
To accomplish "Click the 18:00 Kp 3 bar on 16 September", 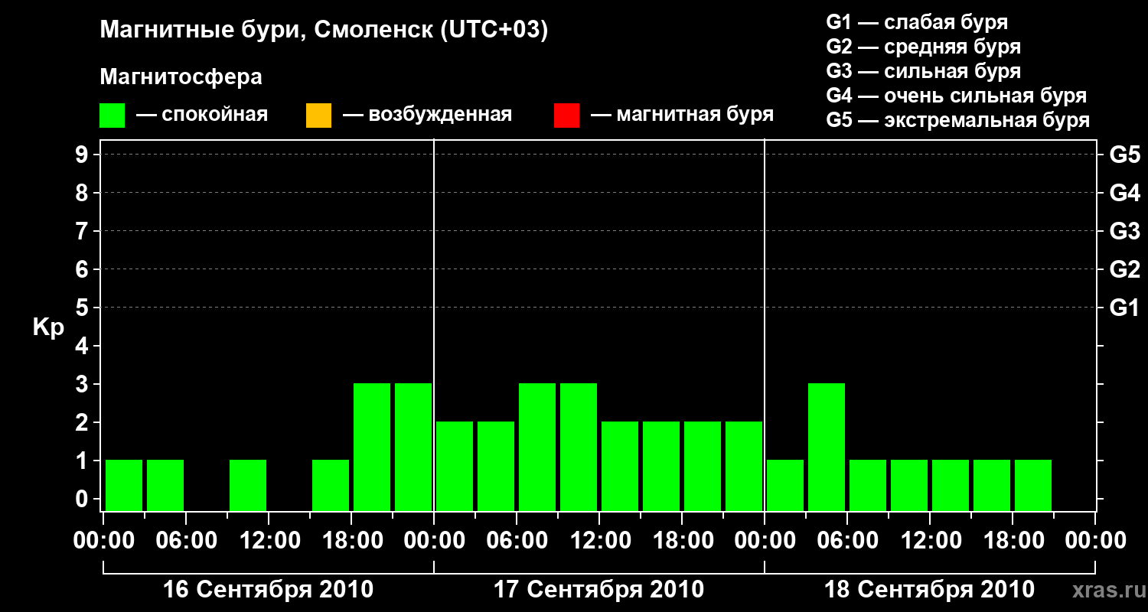I will pyautogui.click(x=372, y=447).
